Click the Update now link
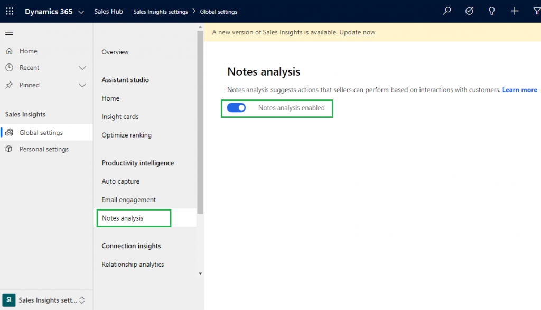 point(357,32)
